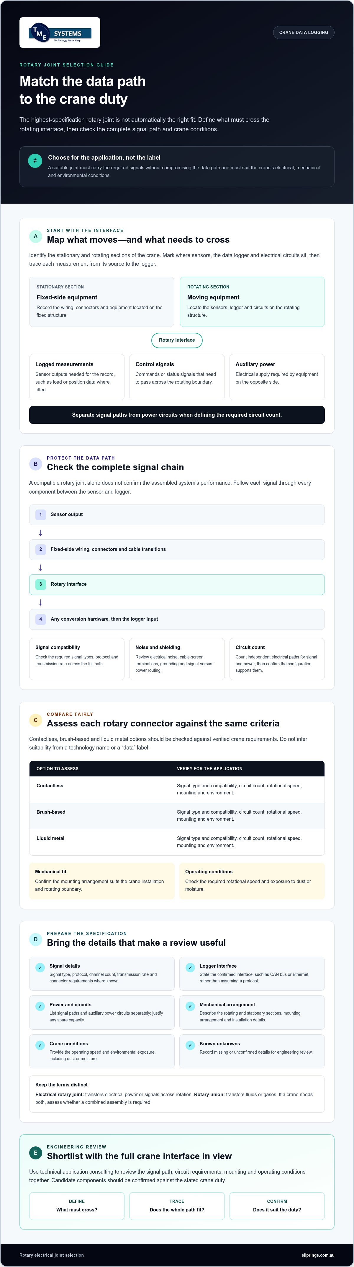
Task: Toggle the Logger interface checkmark
Action: pos(190,968)
